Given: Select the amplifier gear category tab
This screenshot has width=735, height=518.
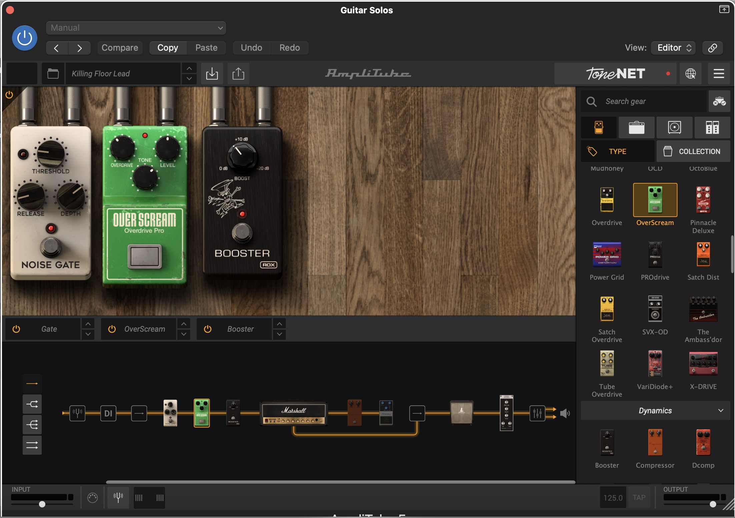Looking at the screenshot, I should [x=636, y=127].
